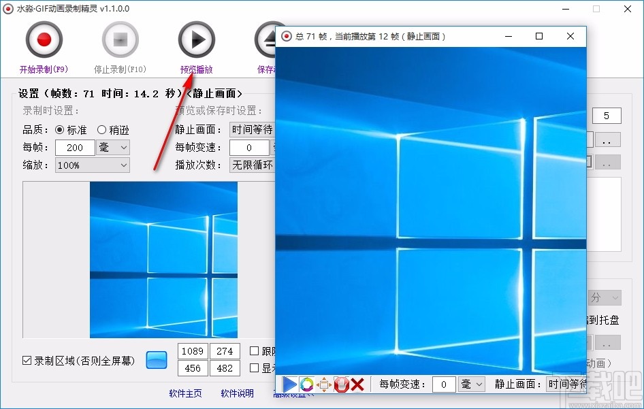The image size is (644, 409).
Task: Click the playing frame image in preview window
Action: 431,211
